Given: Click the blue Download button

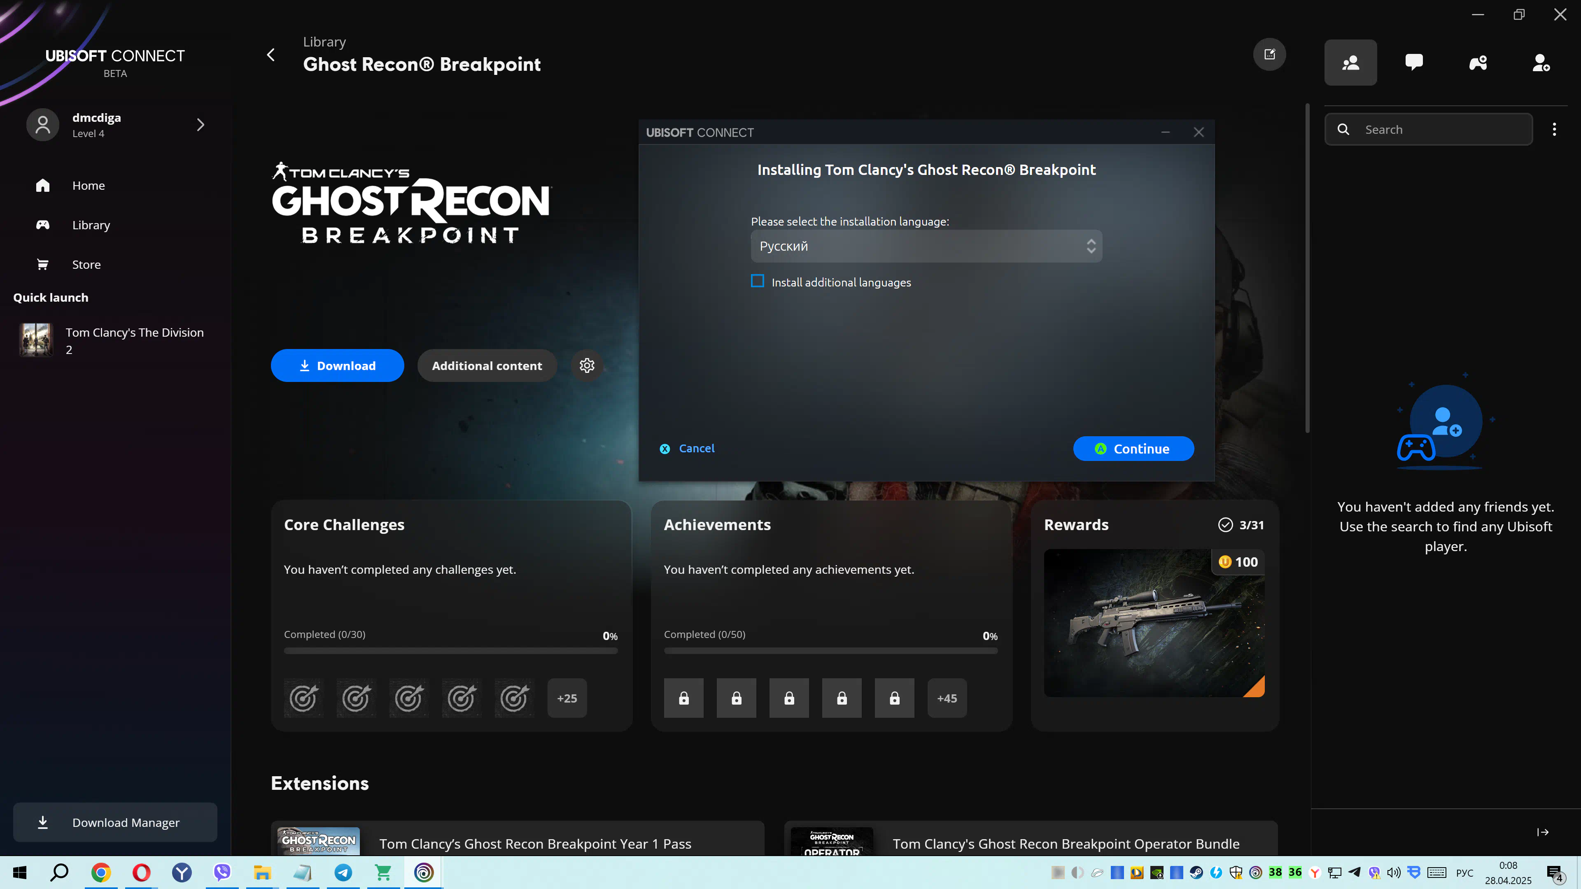Looking at the screenshot, I should [337, 365].
